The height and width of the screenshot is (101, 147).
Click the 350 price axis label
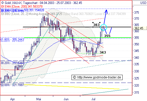136,44
